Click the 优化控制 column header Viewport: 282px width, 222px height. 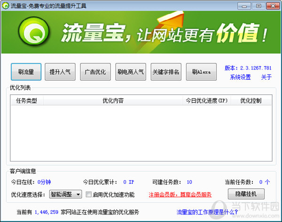tap(251, 100)
